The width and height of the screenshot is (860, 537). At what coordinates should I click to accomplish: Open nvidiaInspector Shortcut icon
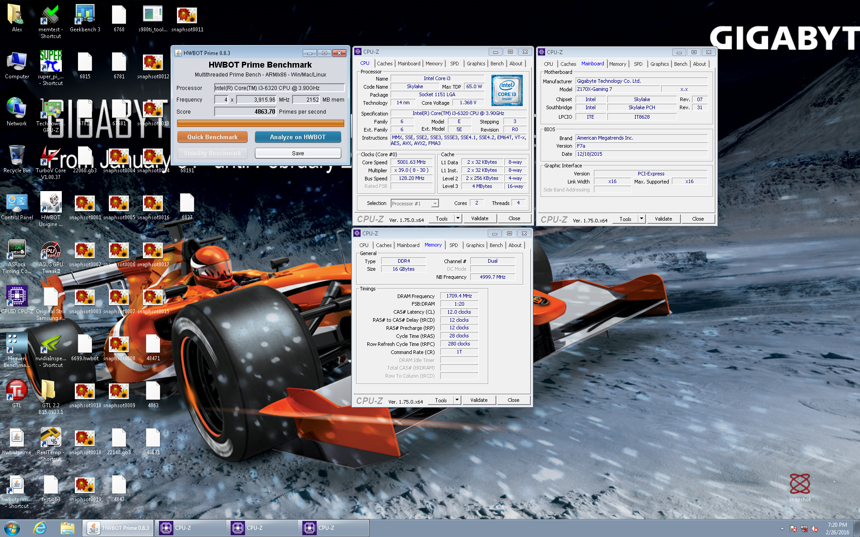(x=51, y=350)
